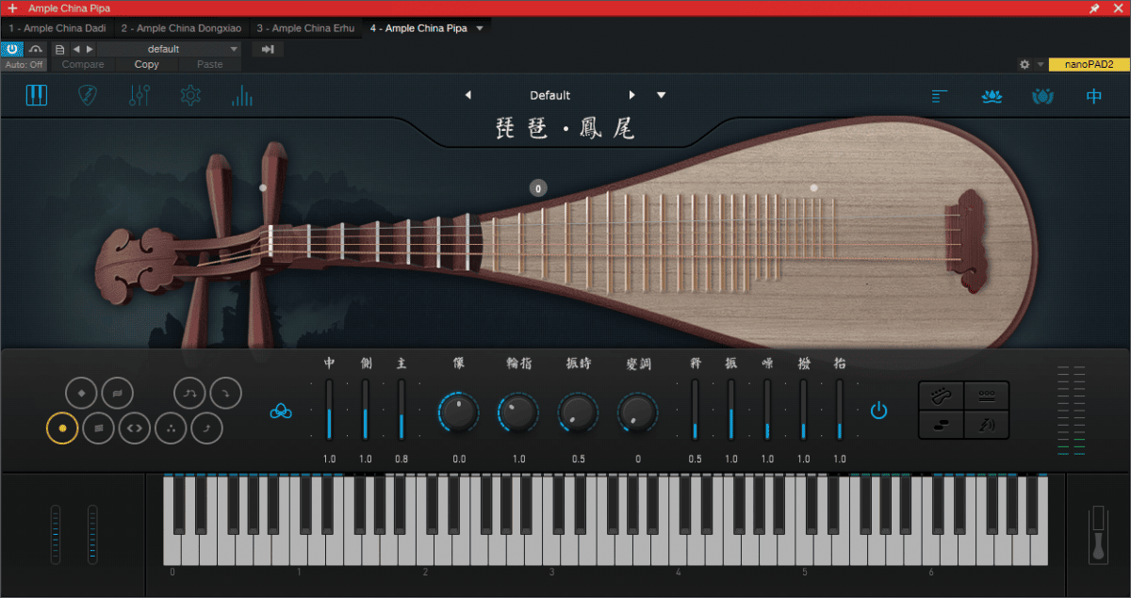The image size is (1131, 598).
Task: Open the gear settings panel in instrument header
Action: tap(190, 95)
